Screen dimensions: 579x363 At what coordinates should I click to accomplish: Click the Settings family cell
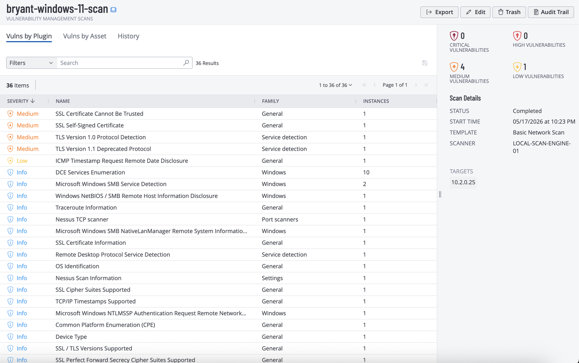(x=272, y=278)
